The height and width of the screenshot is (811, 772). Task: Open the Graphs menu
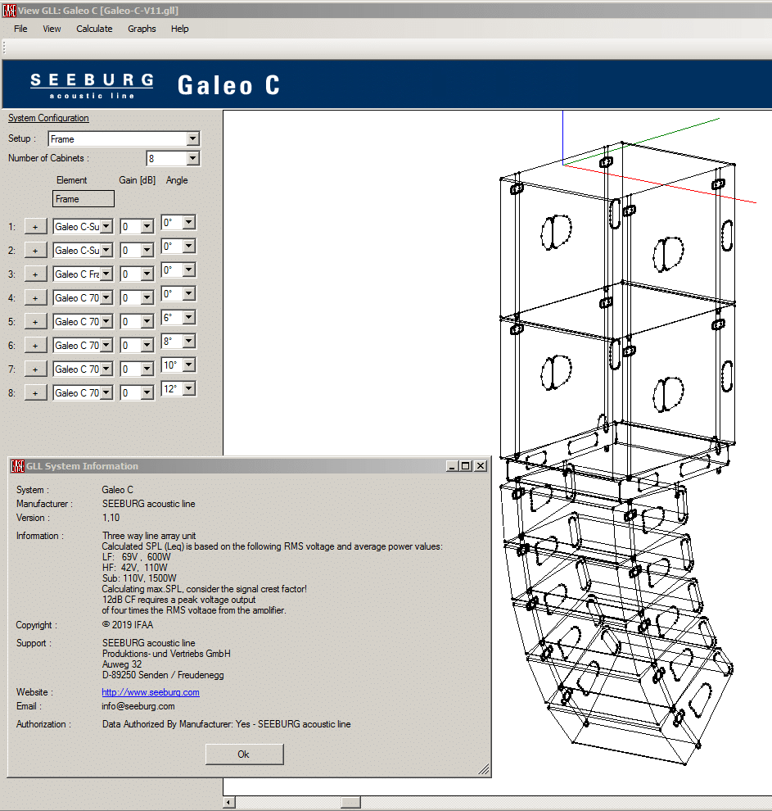pyautogui.click(x=142, y=29)
